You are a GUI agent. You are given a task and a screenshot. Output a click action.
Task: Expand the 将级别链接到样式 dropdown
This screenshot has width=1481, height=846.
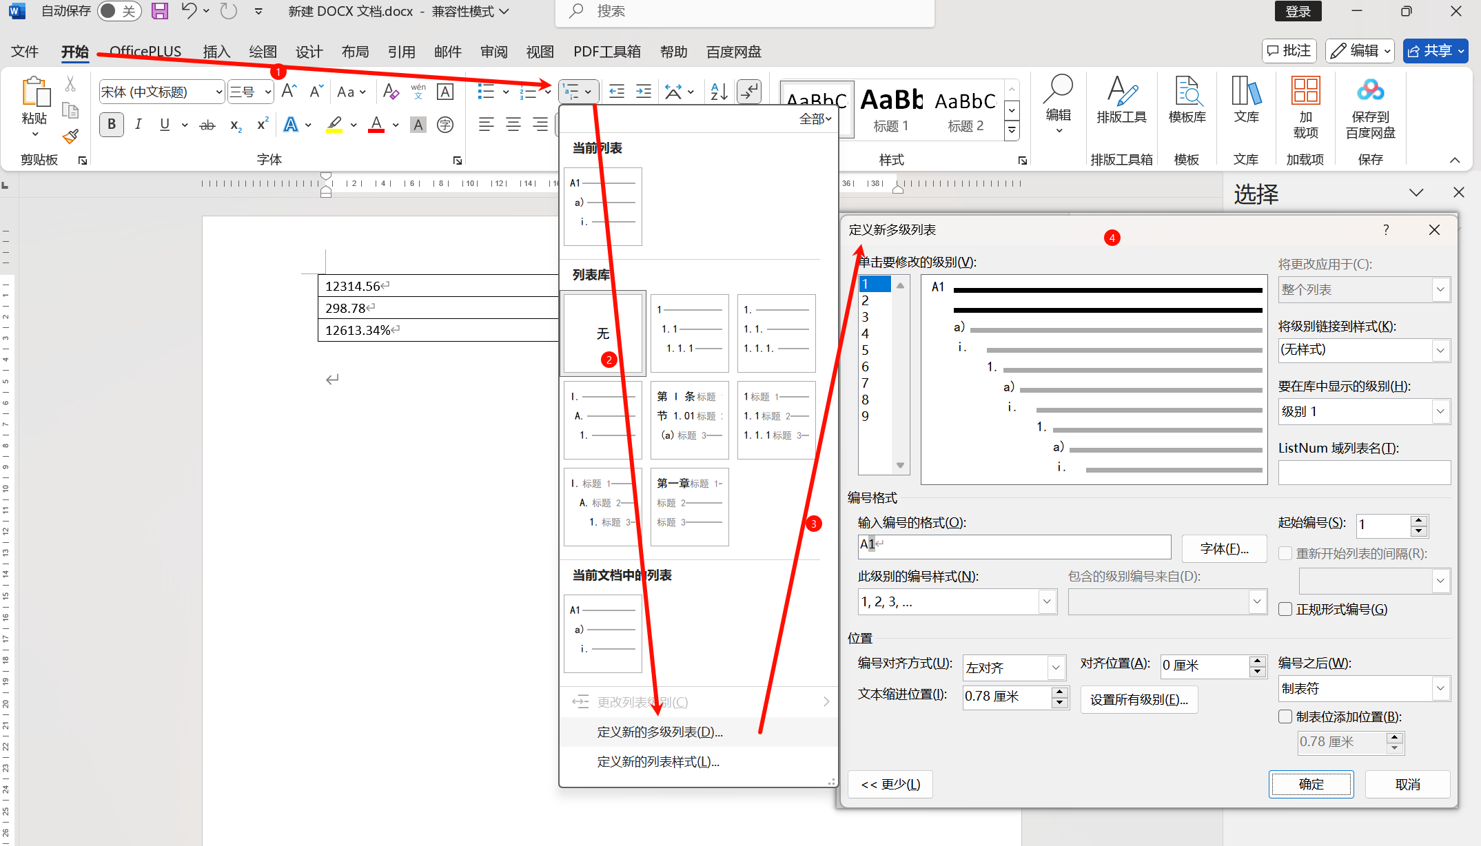coord(1440,350)
